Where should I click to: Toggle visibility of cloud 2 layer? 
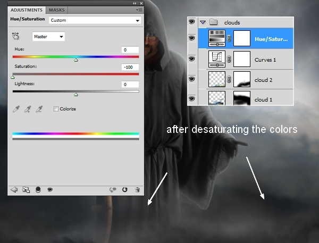click(192, 79)
